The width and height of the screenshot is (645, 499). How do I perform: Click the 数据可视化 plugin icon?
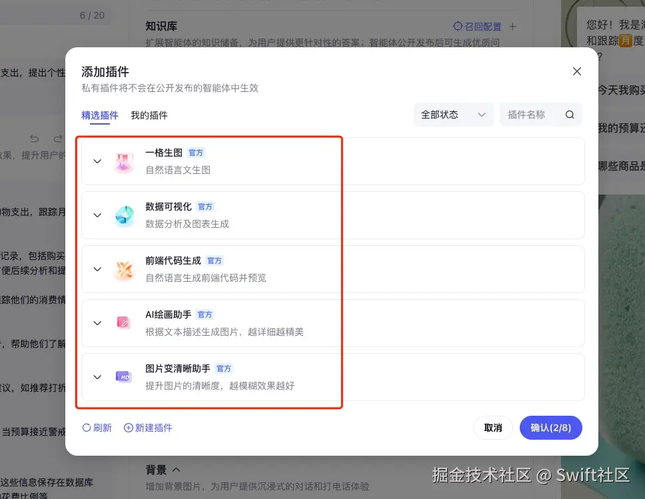[124, 216]
